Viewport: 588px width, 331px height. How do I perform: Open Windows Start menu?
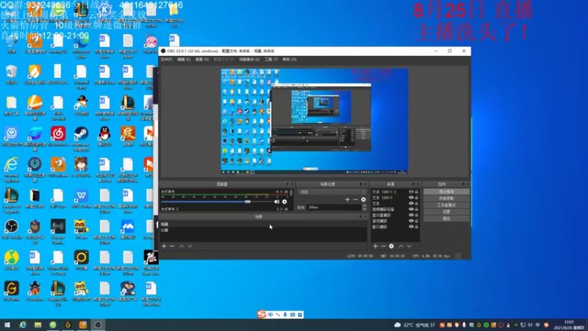click(x=7, y=325)
